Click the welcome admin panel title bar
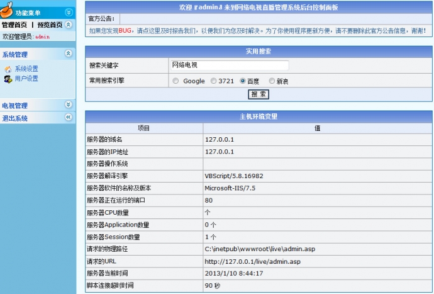Screen dimensions: 434x294 coord(259,8)
